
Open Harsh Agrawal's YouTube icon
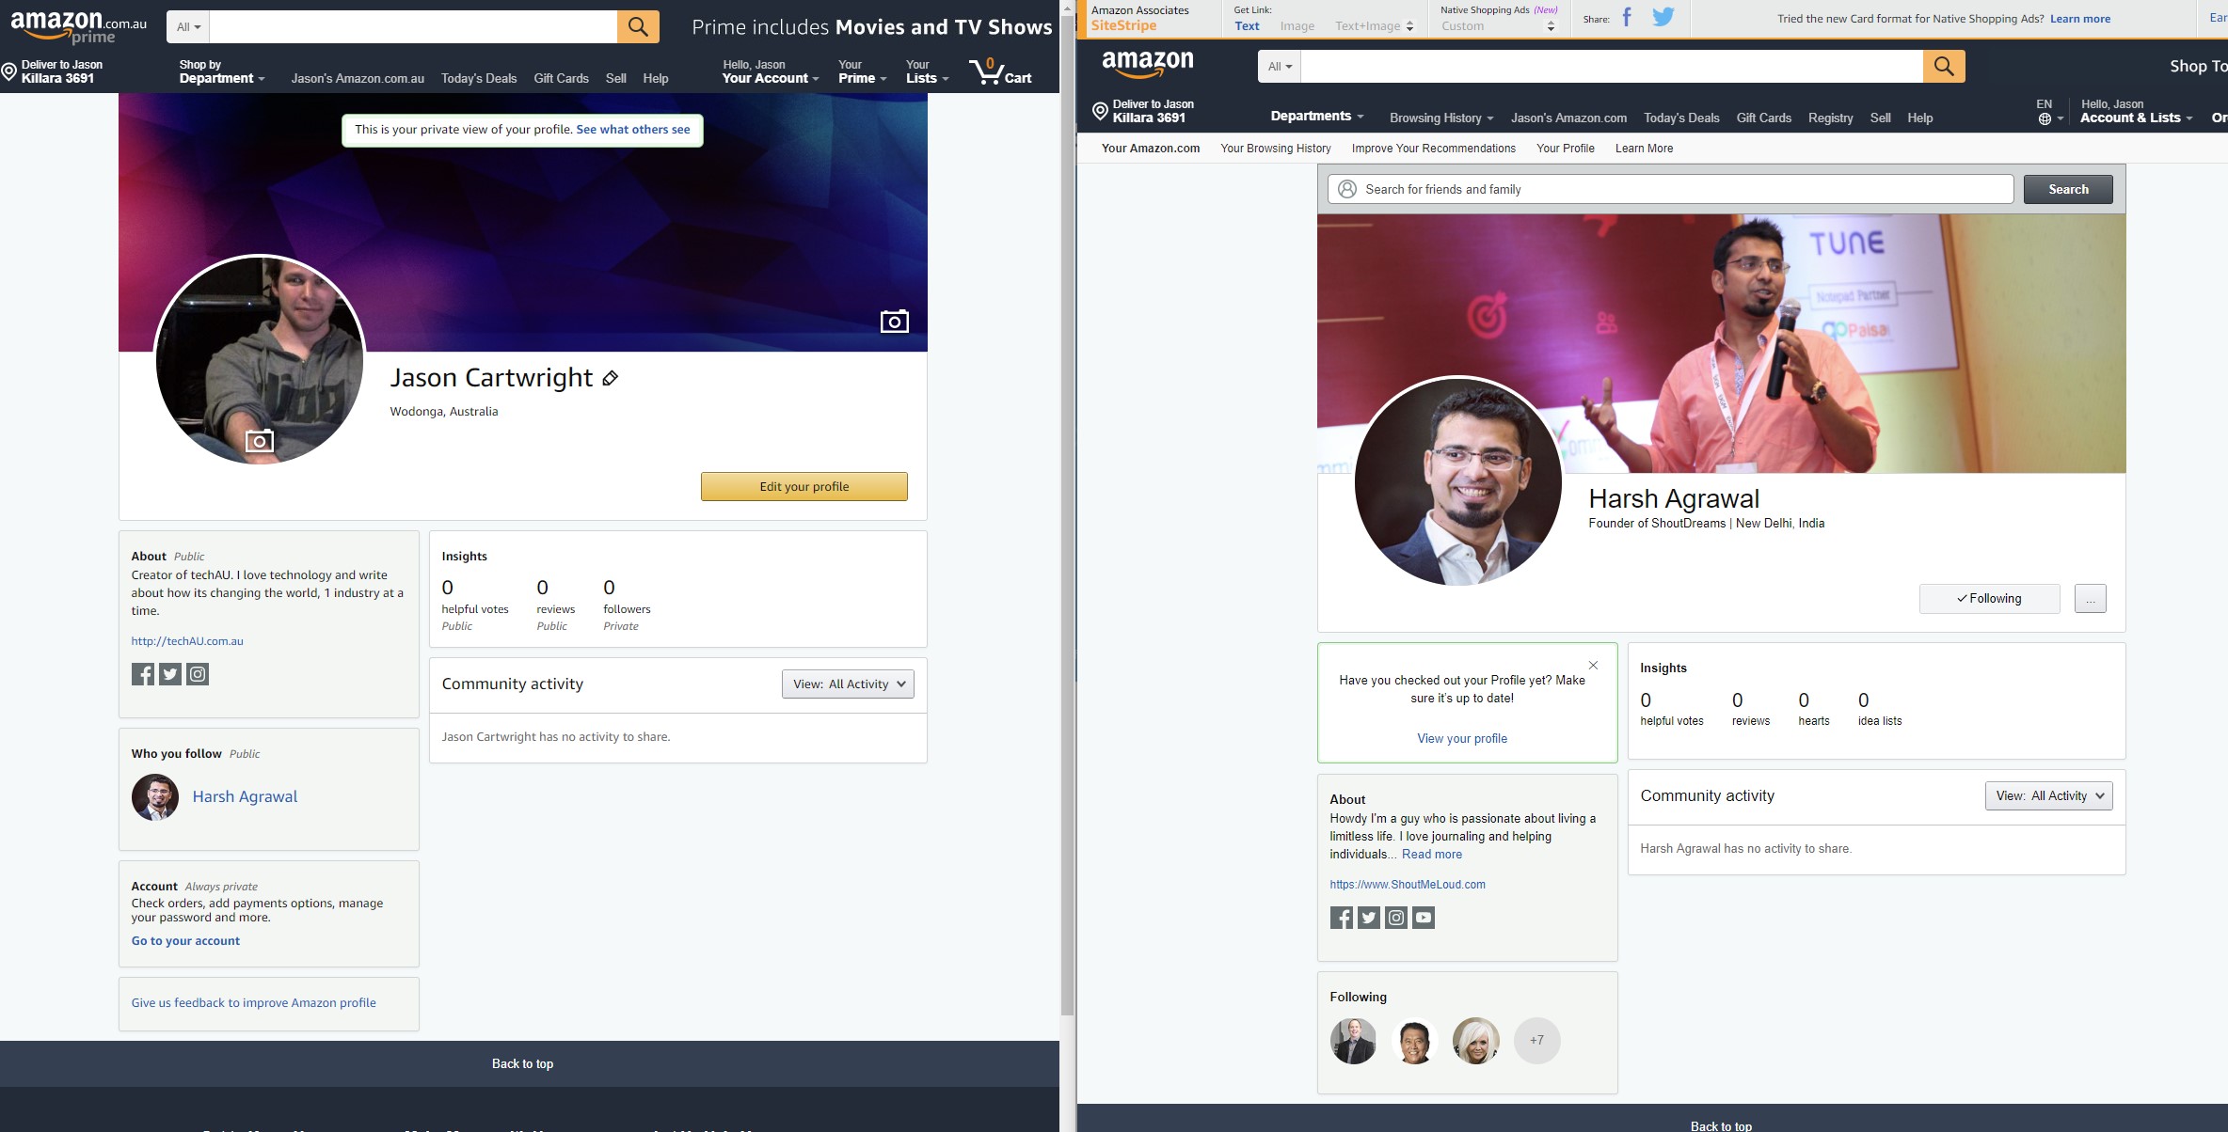click(1424, 917)
